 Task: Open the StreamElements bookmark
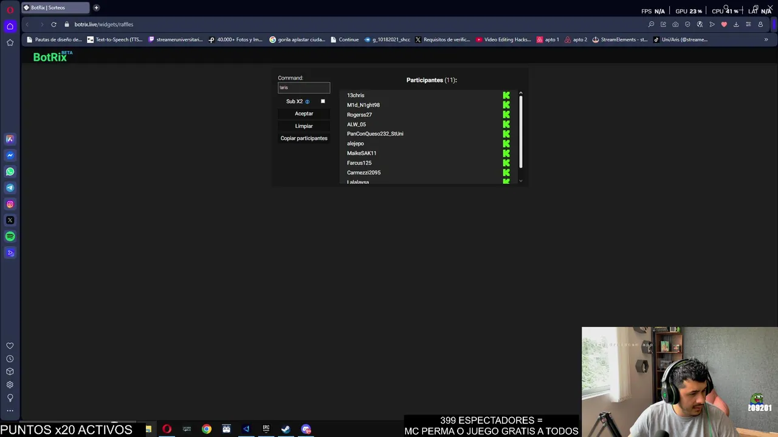tap(620, 39)
